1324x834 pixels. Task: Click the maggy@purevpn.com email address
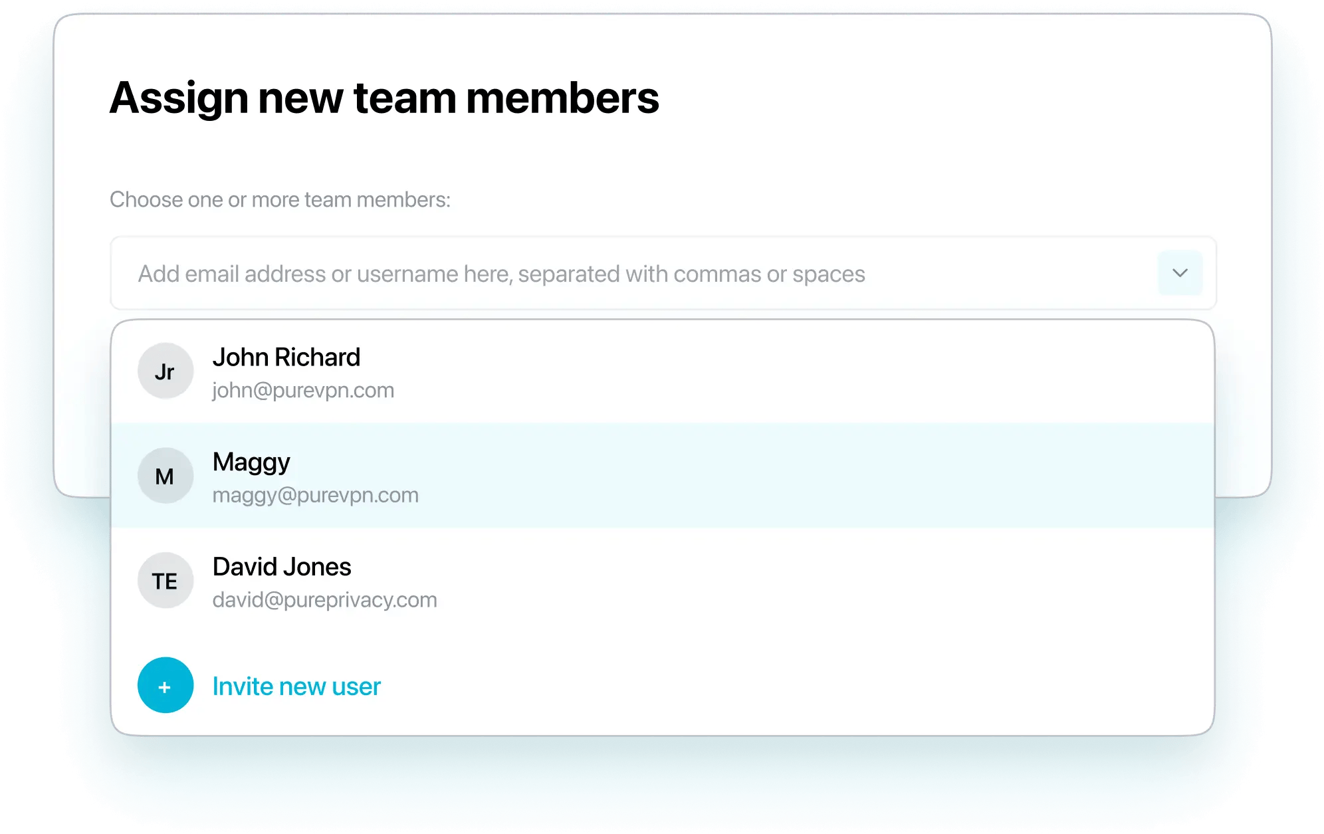[x=316, y=495]
